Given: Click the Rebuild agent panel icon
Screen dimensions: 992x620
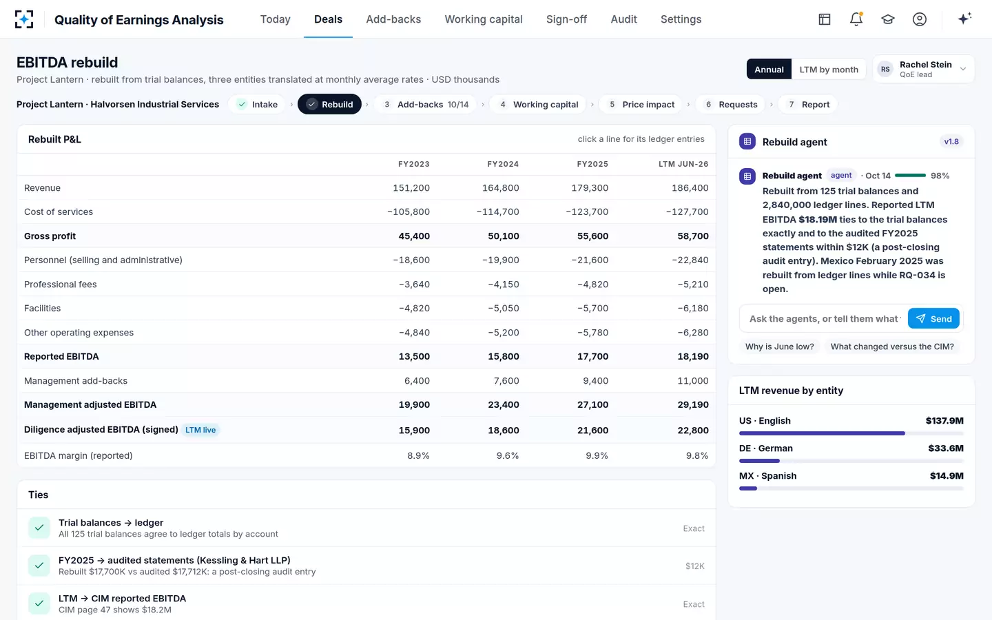Looking at the screenshot, I should click(747, 142).
